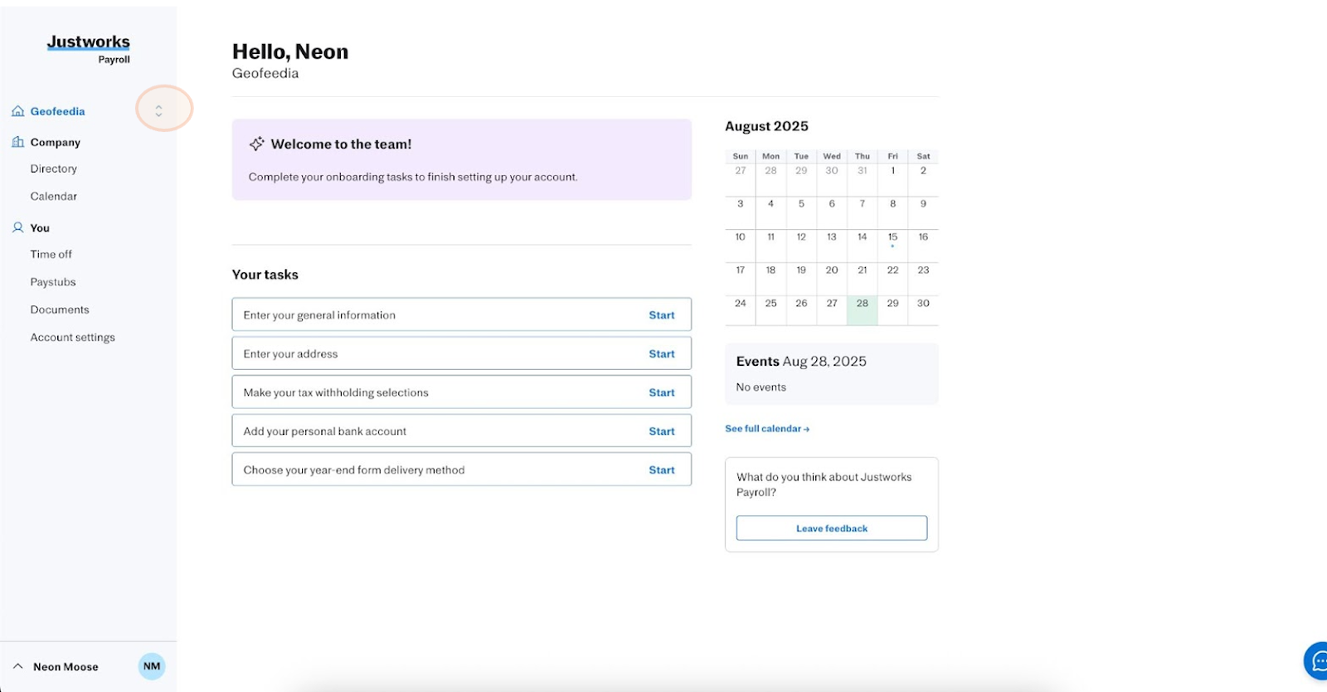This screenshot has width=1327, height=692.
Task: Start adding your personal bank account
Action: [661, 431]
